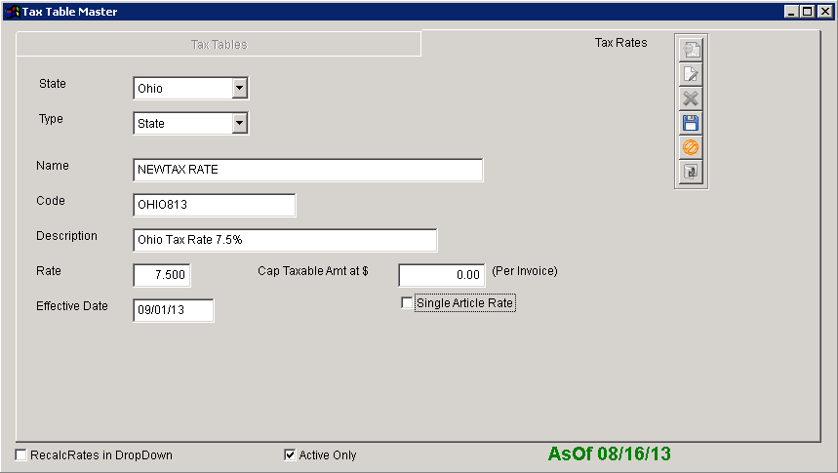This screenshot has height=473, width=838.
Task: Click the Effective Date field
Action: coord(173,310)
